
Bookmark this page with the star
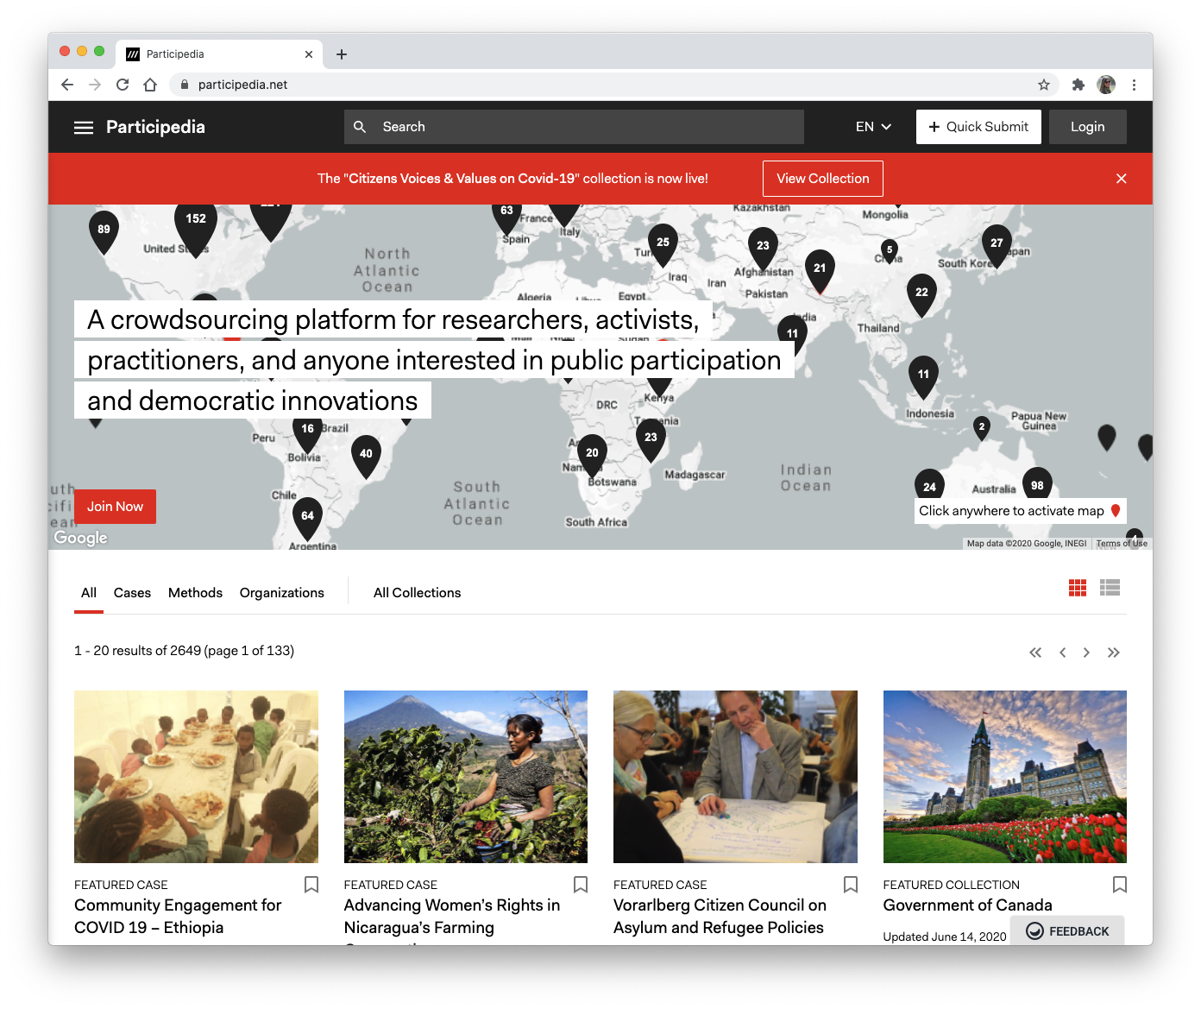1044,85
